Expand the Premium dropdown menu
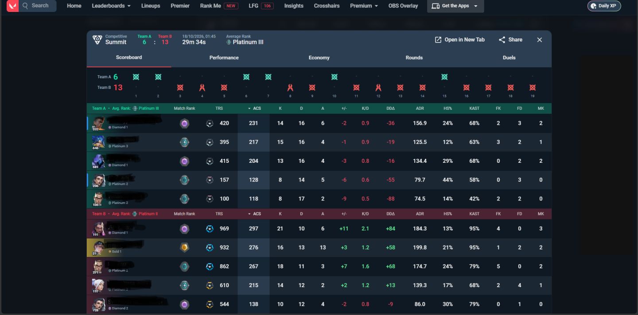Image resolution: width=638 pixels, height=315 pixels. pyautogui.click(x=364, y=6)
